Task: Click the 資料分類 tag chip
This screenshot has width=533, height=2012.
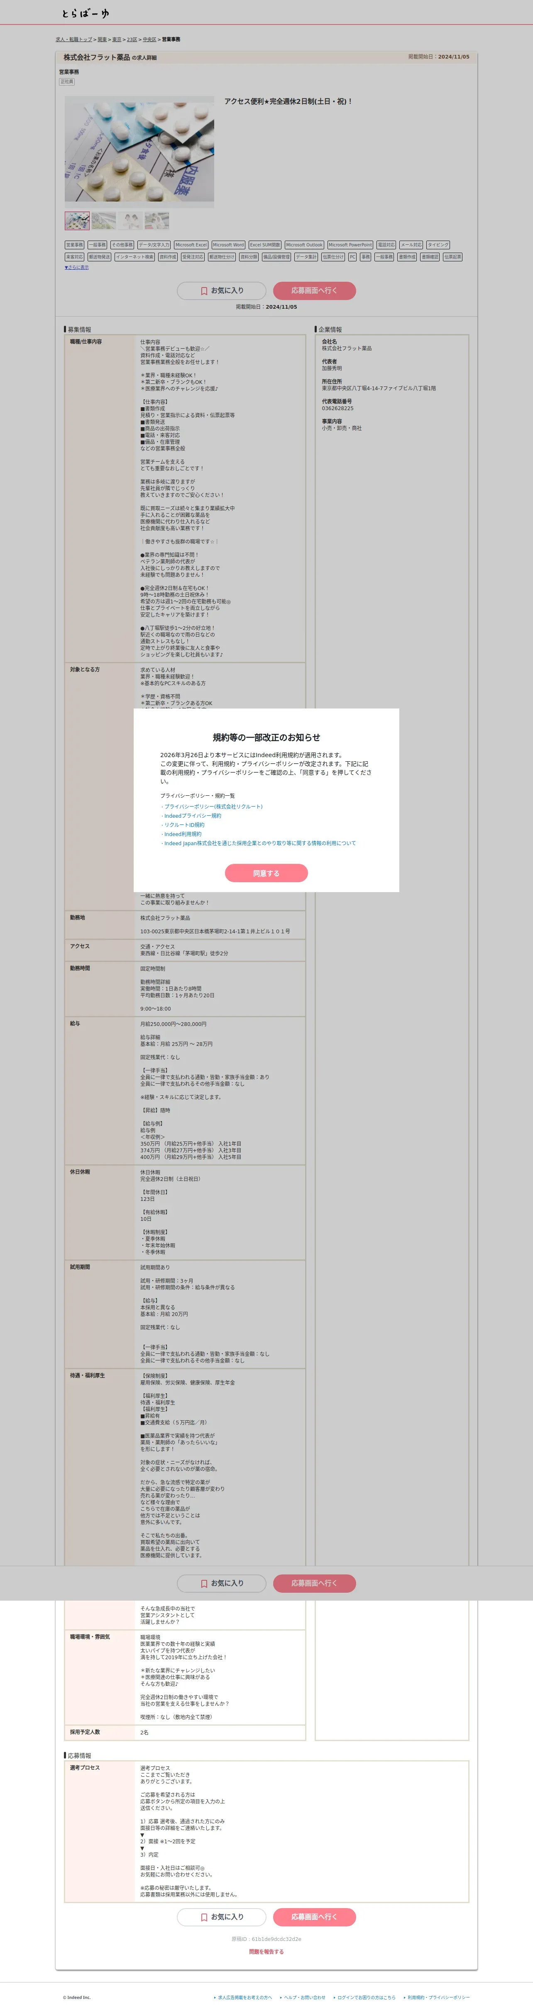Action: (249, 257)
